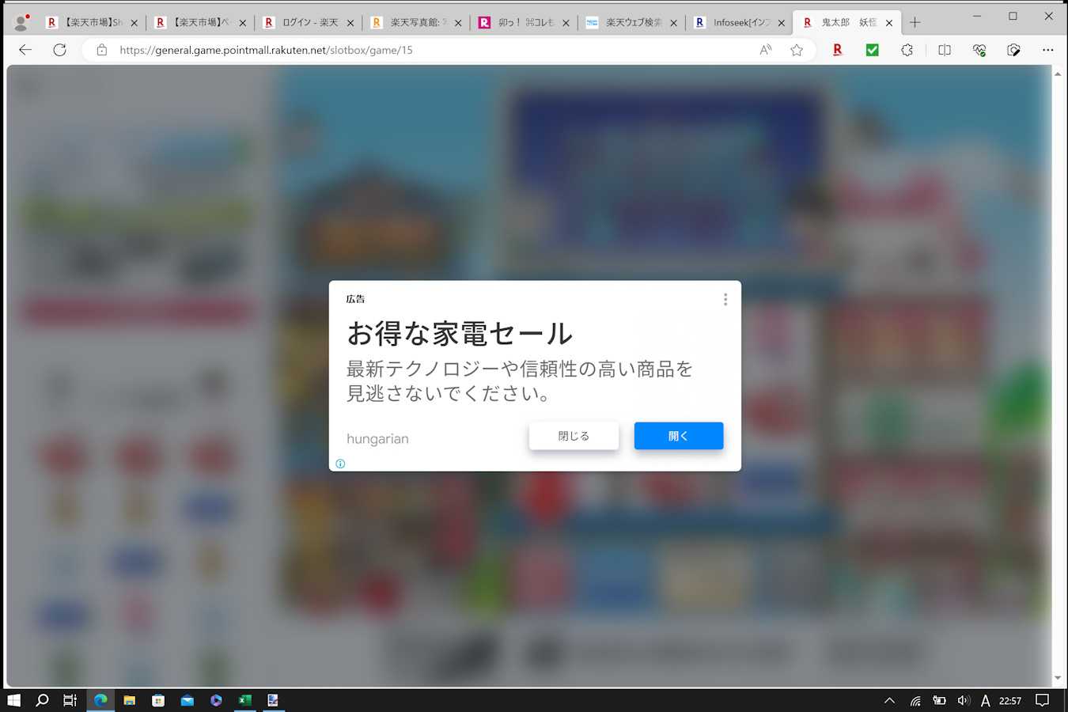Open the Extensions puzzle-piece menu
The width and height of the screenshot is (1068, 712).
tap(907, 50)
